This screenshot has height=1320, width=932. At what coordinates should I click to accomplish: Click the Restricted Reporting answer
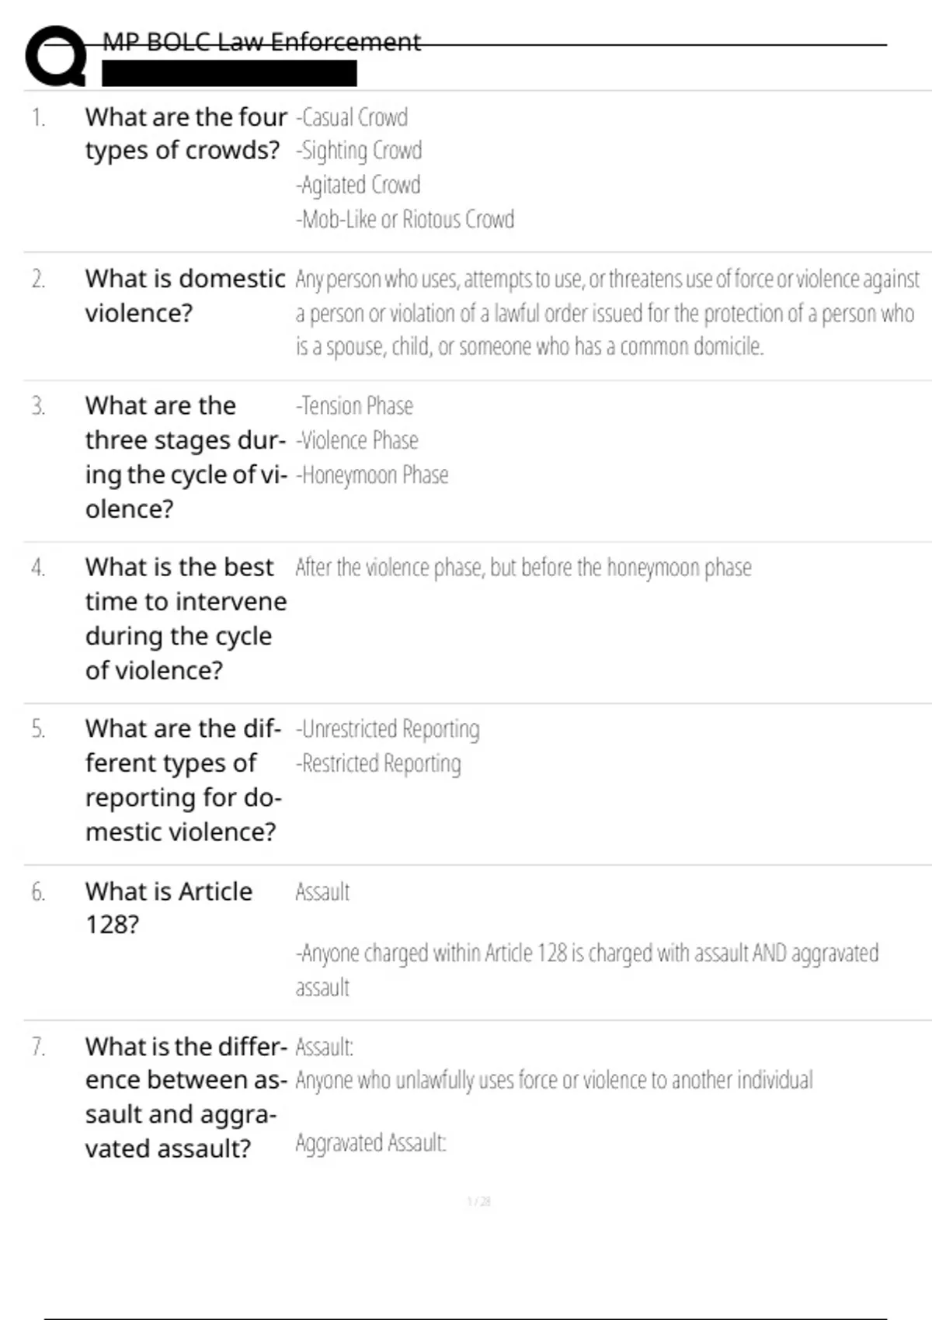(378, 763)
